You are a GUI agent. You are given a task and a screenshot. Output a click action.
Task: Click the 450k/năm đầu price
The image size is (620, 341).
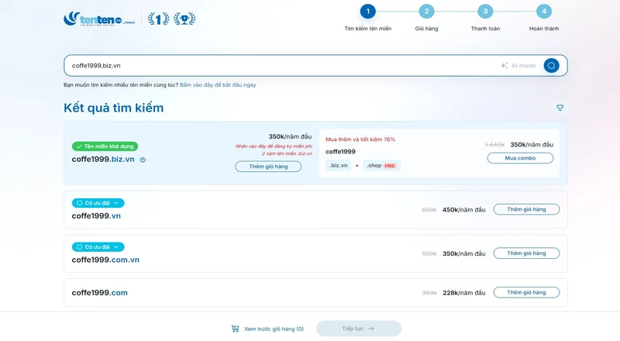pyautogui.click(x=463, y=210)
